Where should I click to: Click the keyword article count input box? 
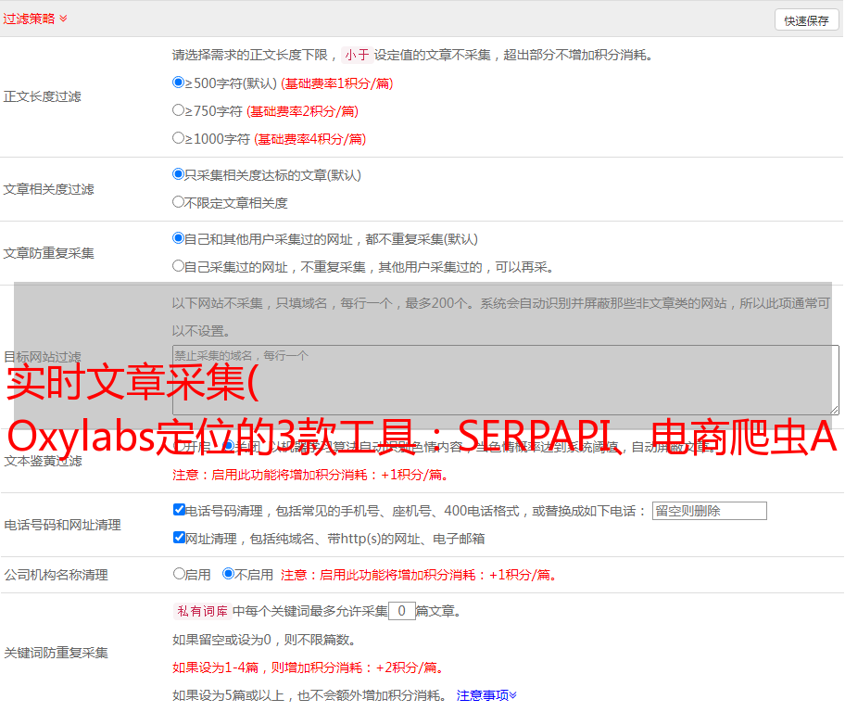401,611
